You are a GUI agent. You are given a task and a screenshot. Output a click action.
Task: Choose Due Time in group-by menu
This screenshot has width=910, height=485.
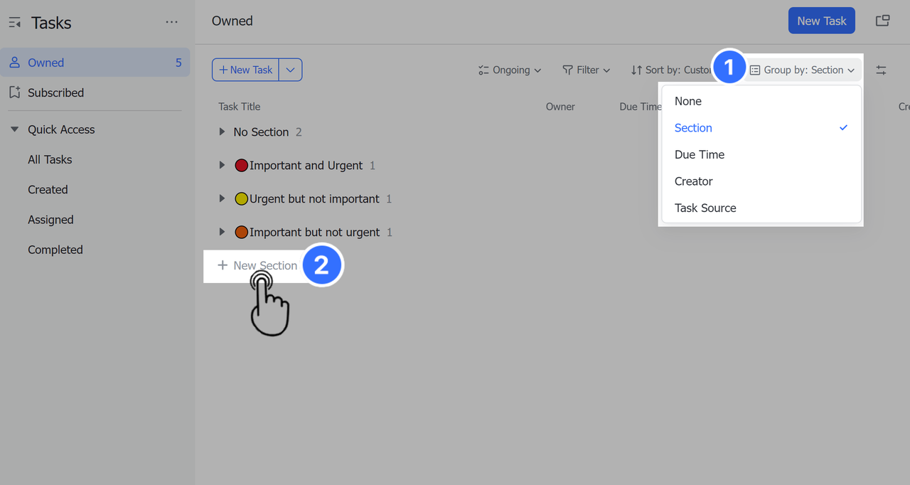tap(700, 154)
